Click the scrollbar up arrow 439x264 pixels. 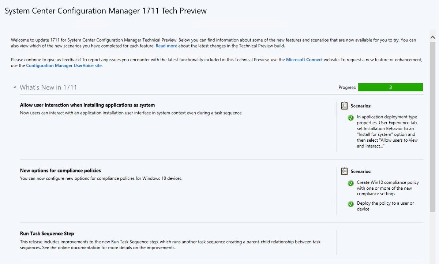pyautogui.click(x=432, y=37)
